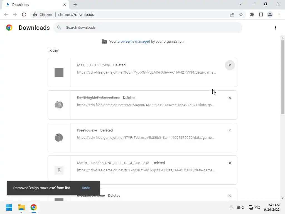
Task: Expand the tab search chevron
Action: (240, 4)
